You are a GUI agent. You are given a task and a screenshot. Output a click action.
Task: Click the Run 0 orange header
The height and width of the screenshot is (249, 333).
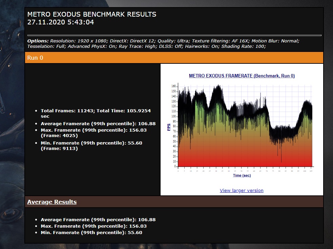174,58
